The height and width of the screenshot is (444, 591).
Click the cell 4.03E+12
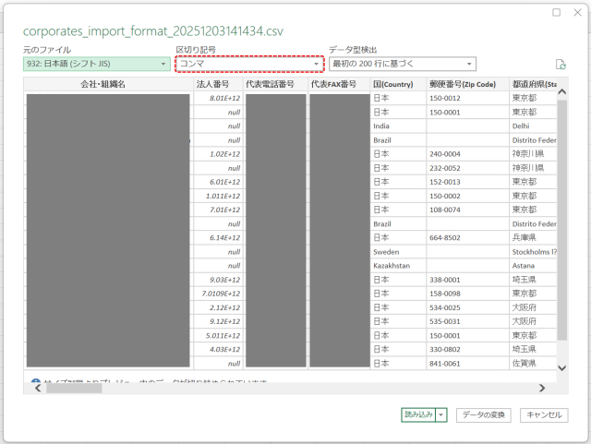click(218, 350)
